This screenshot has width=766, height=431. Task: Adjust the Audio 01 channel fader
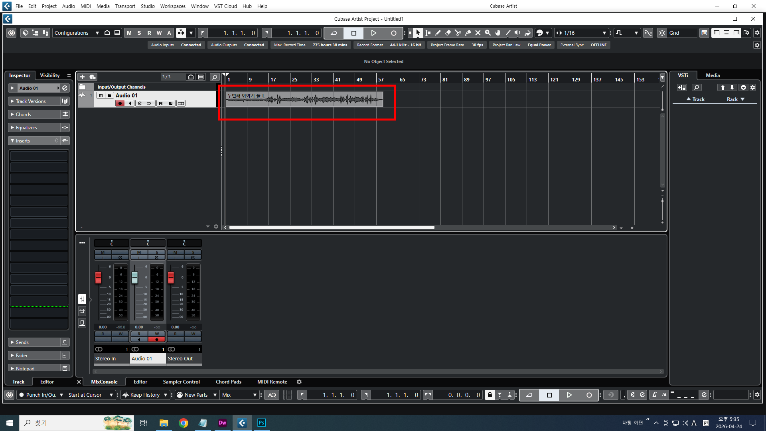coord(134,278)
